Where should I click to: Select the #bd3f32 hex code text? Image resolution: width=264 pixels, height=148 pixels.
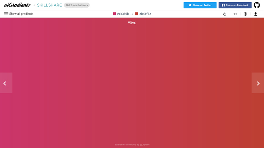145,14
